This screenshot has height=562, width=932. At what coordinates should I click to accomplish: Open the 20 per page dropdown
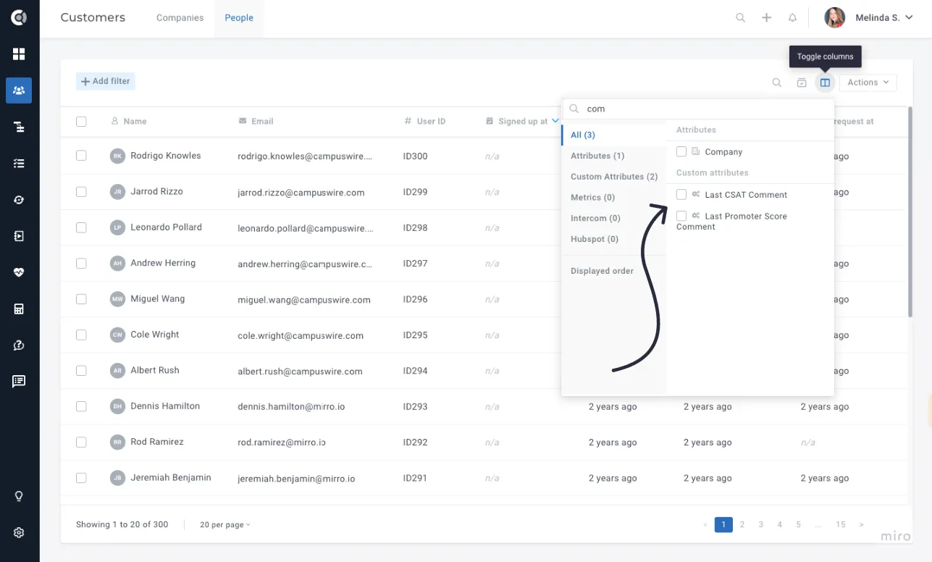[225, 524]
